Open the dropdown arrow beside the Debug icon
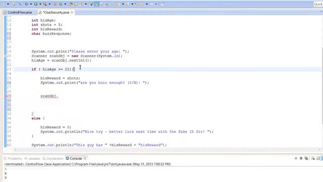Viewport: 323px width, 182px height. pyautogui.click(x=31, y=4)
